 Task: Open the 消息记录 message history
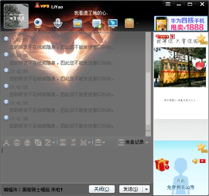pos(131,142)
